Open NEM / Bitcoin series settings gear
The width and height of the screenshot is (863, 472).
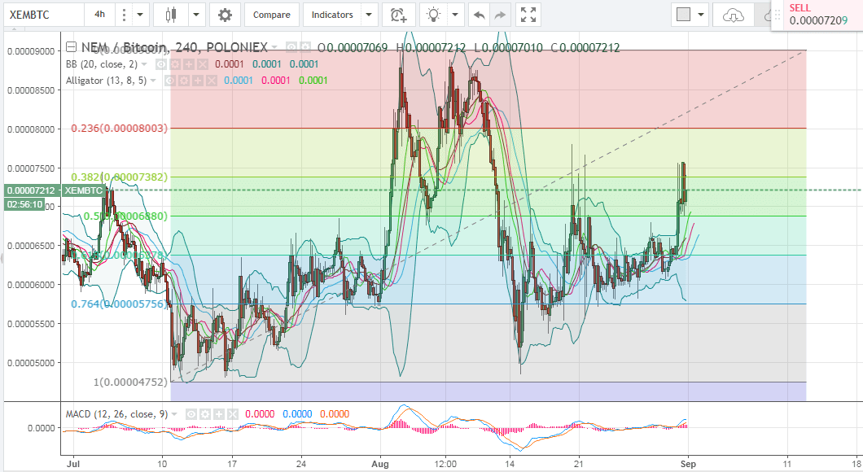[305, 48]
